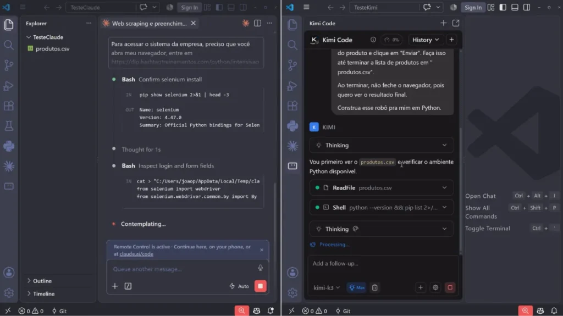563x316 pixels.
Task: Open the hamburger menu in the left window
Action: [23, 7]
